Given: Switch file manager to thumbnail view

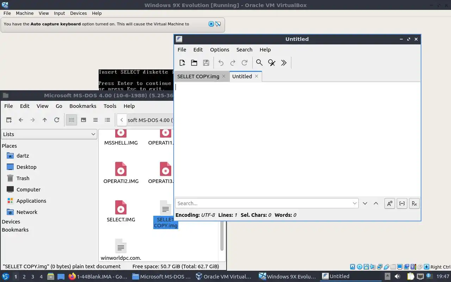Looking at the screenshot, I should (x=84, y=120).
